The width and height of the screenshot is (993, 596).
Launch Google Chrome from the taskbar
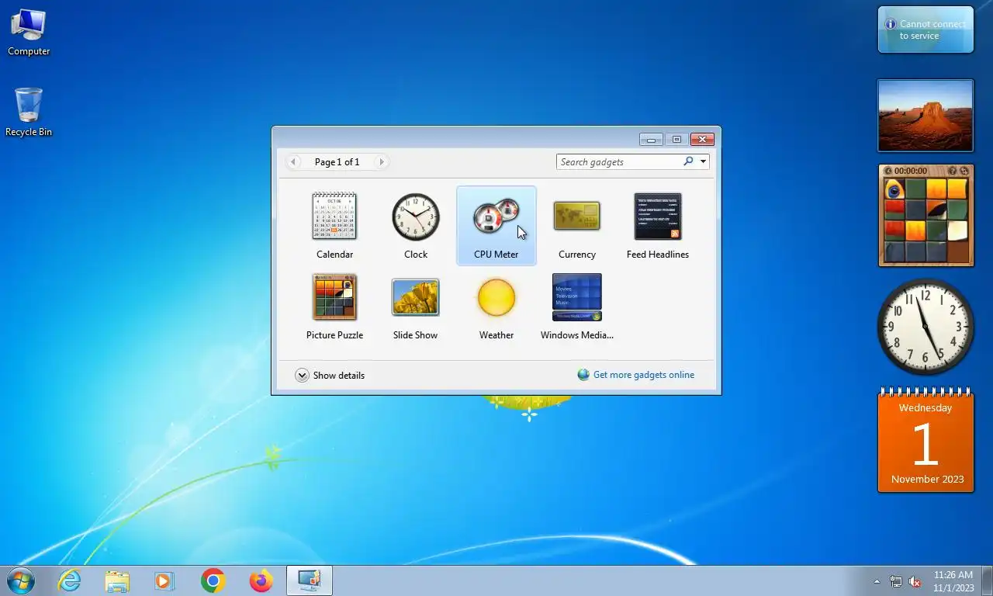click(x=213, y=580)
